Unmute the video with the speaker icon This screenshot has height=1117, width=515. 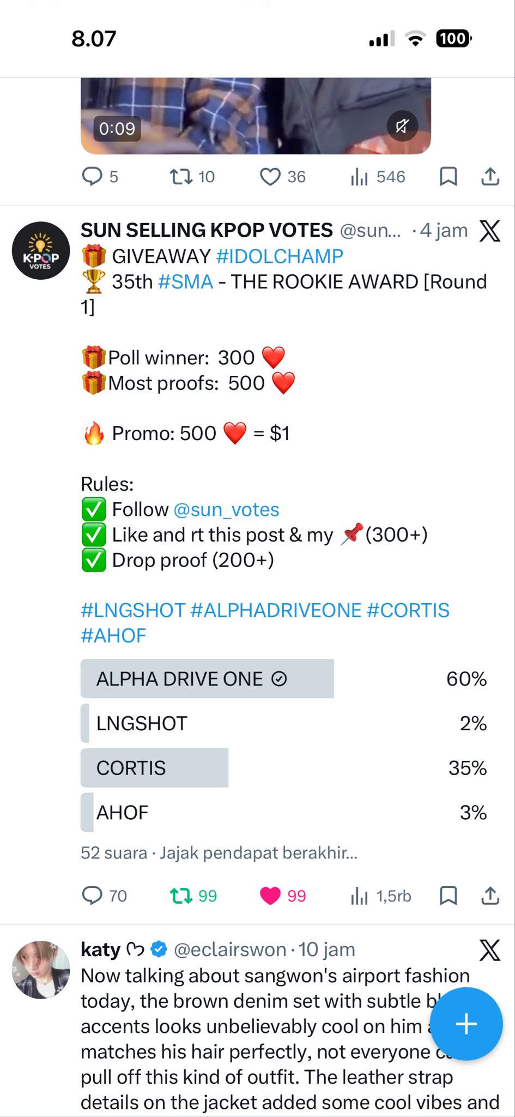[402, 127]
